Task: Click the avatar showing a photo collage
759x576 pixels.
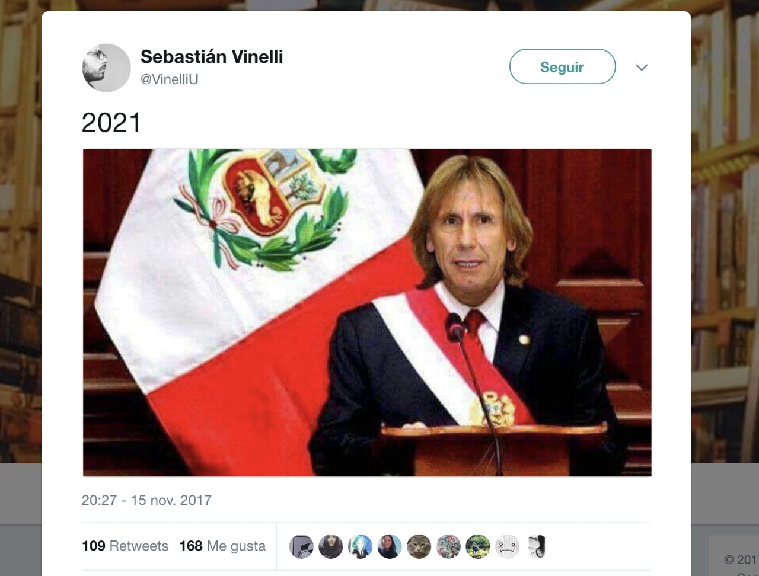Action: 448,546
